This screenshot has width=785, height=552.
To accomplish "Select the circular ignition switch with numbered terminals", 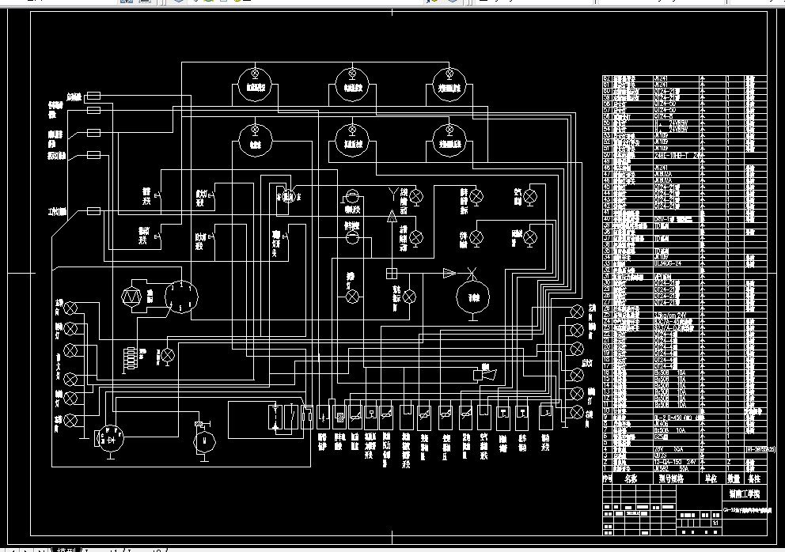I will pyautogui.click(x=180, y=297).
